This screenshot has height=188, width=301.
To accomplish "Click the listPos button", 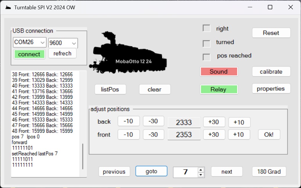I will pyautogui.click(x=110, y=90).
